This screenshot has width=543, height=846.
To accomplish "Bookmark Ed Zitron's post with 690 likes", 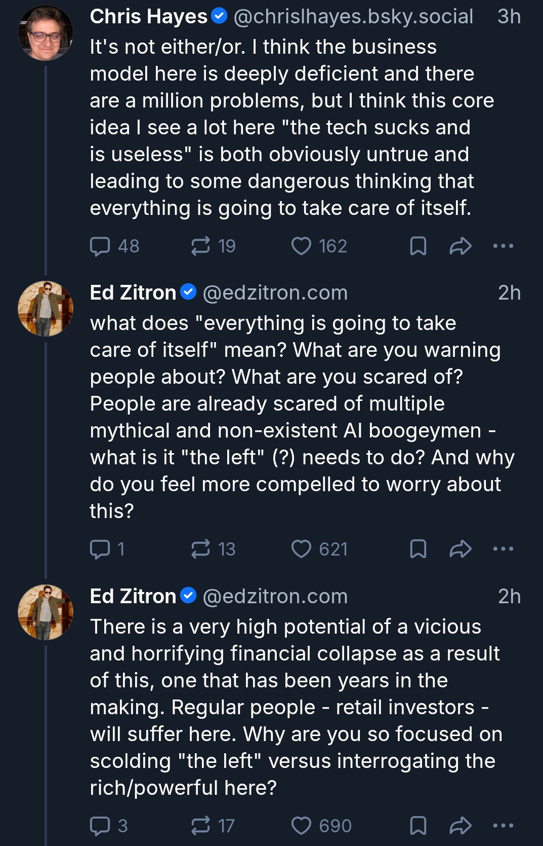I will coord(418,826).
